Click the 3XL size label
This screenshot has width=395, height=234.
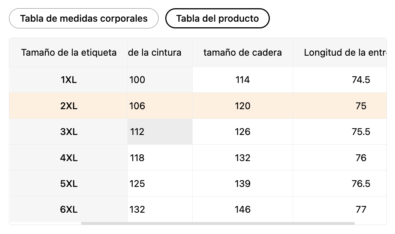tap(69, 132)
